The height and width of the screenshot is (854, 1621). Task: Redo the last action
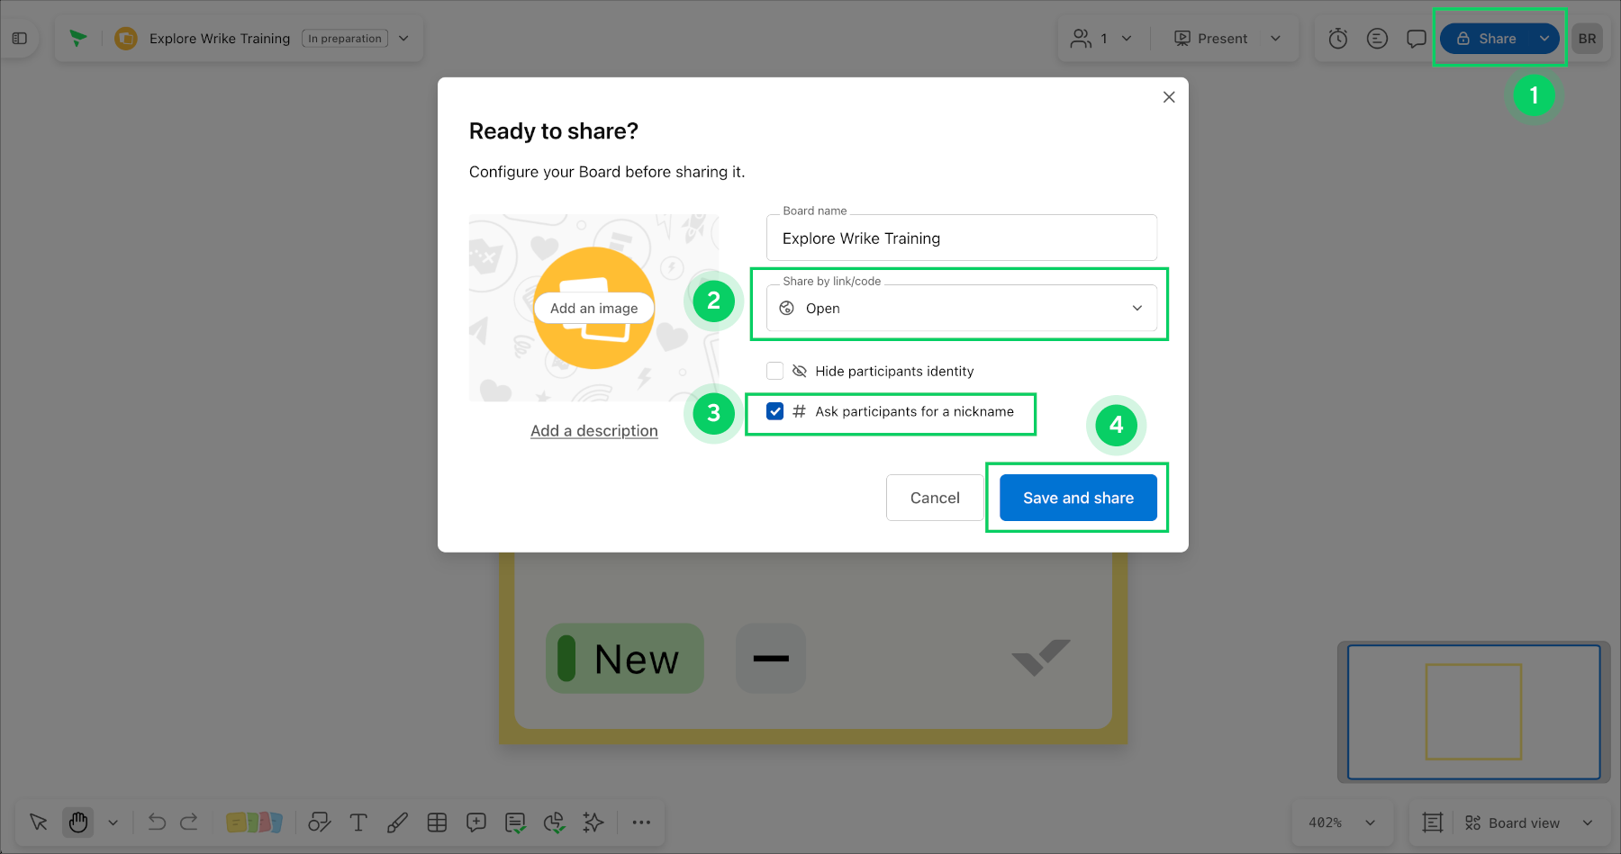point(189,823)
